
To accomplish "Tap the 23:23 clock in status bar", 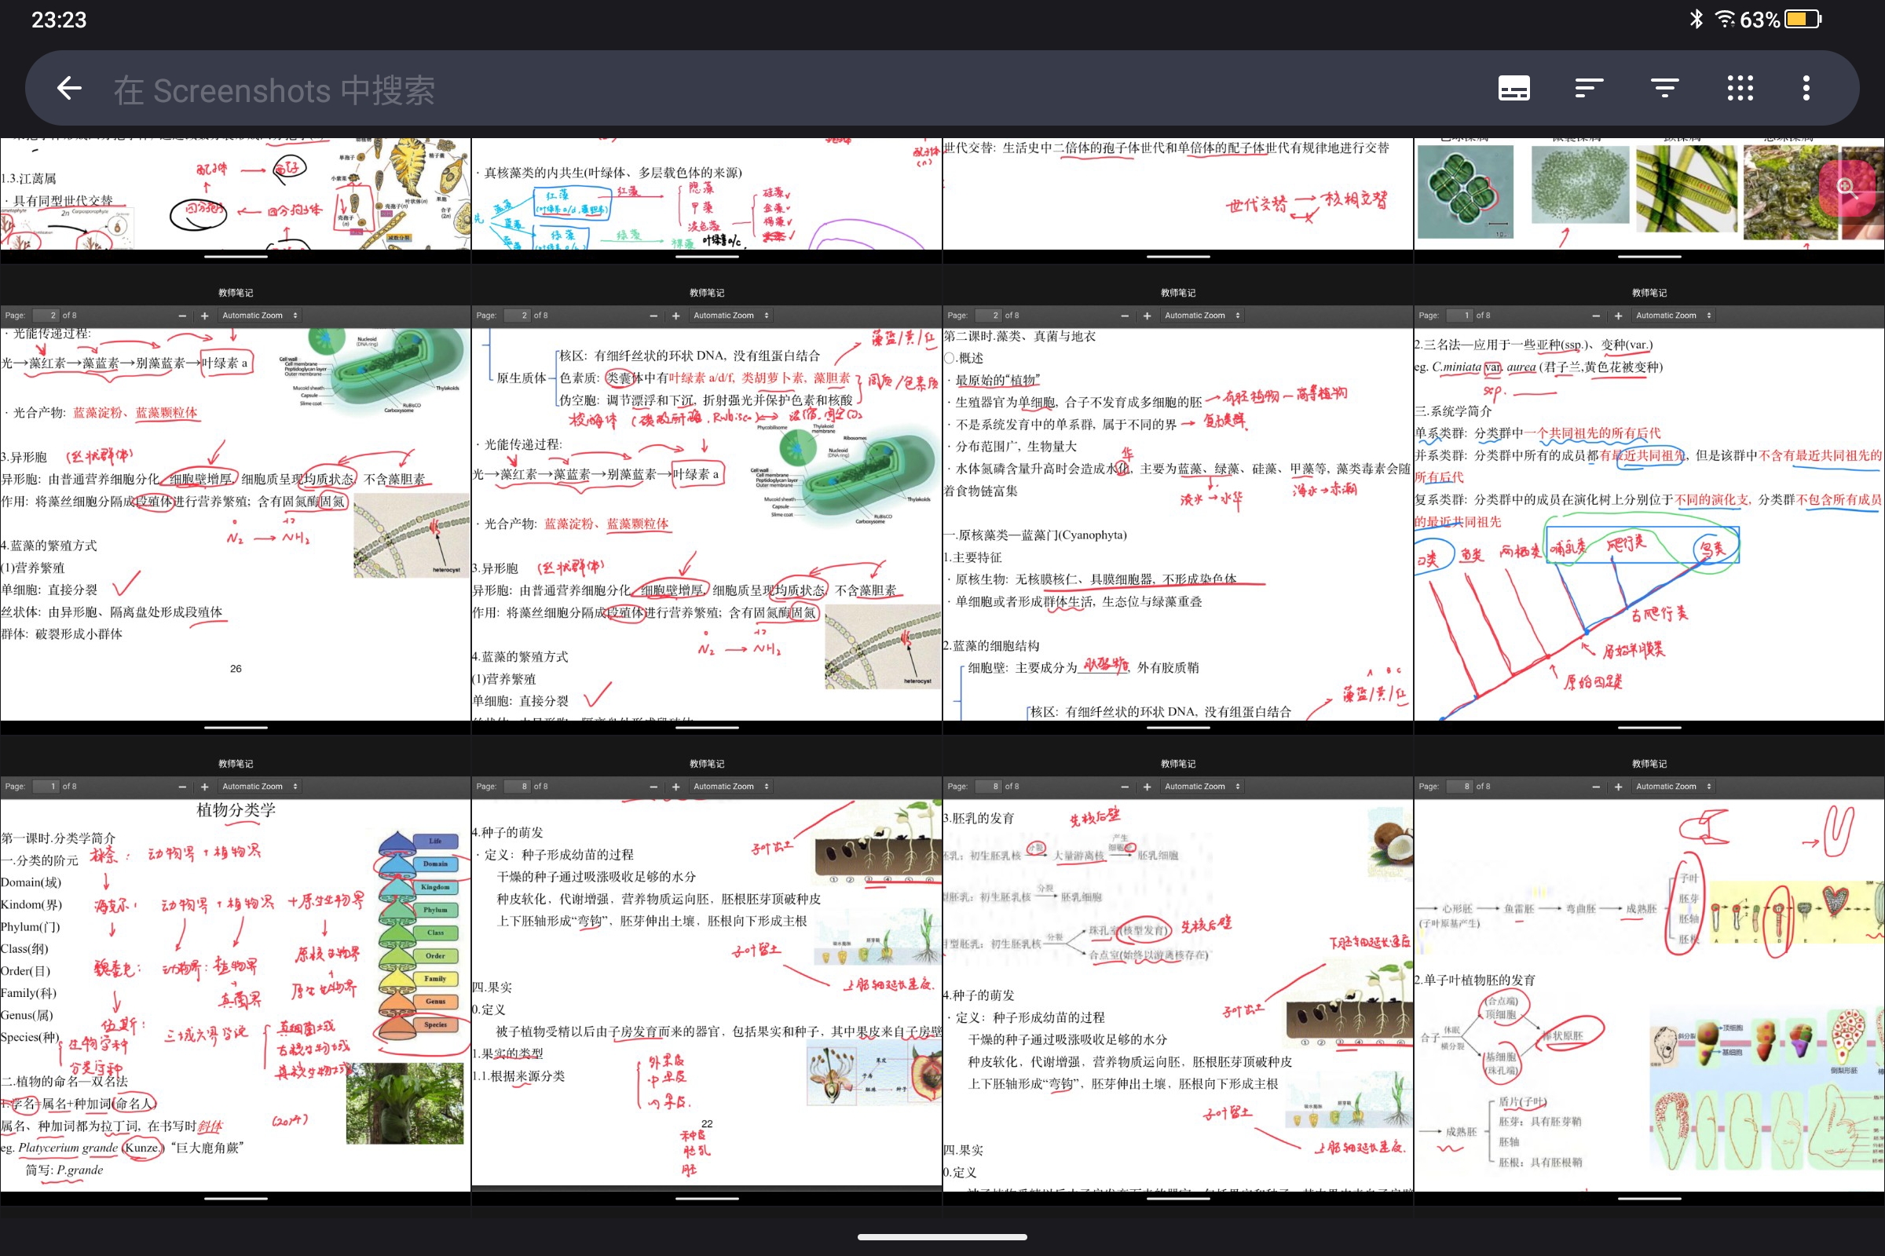I will click(x=58, y=20).
